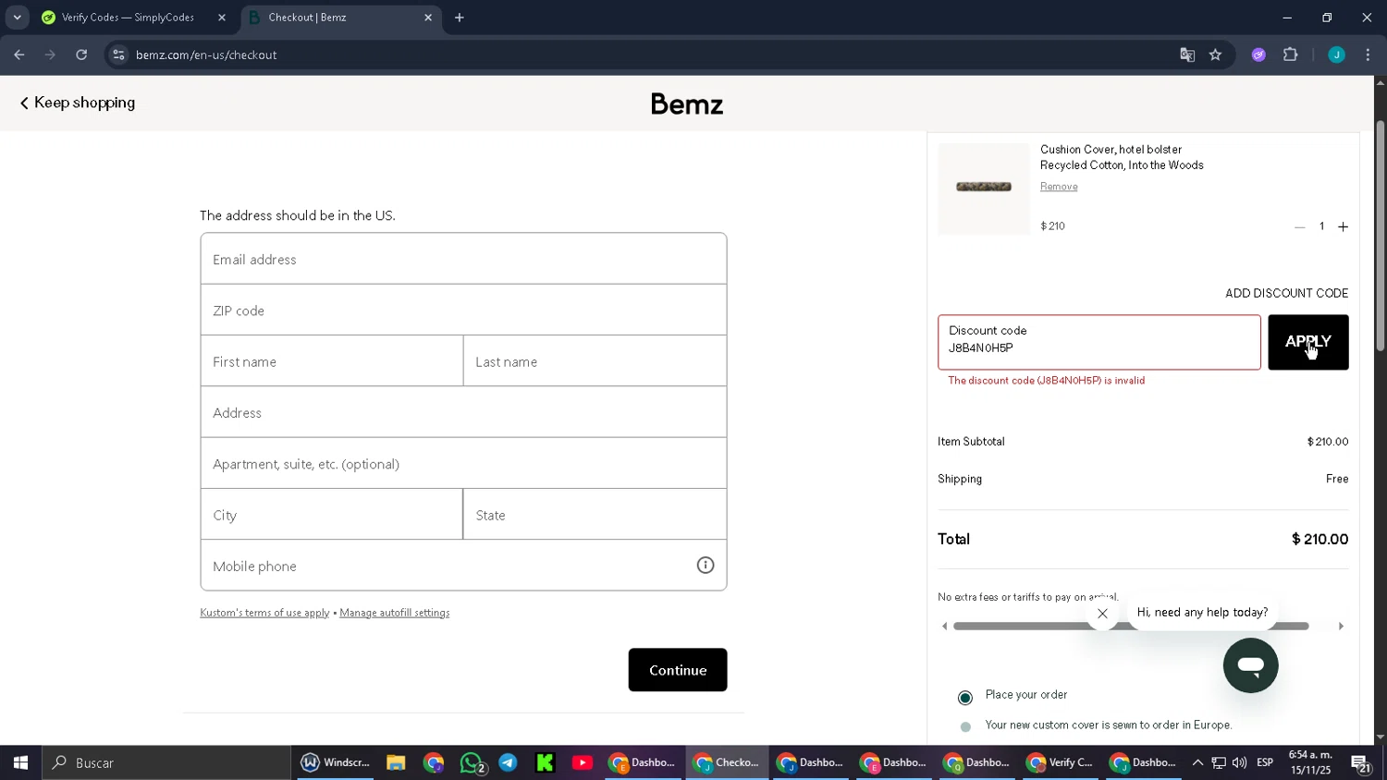Show hidden system tray icons

[1197, 762]
